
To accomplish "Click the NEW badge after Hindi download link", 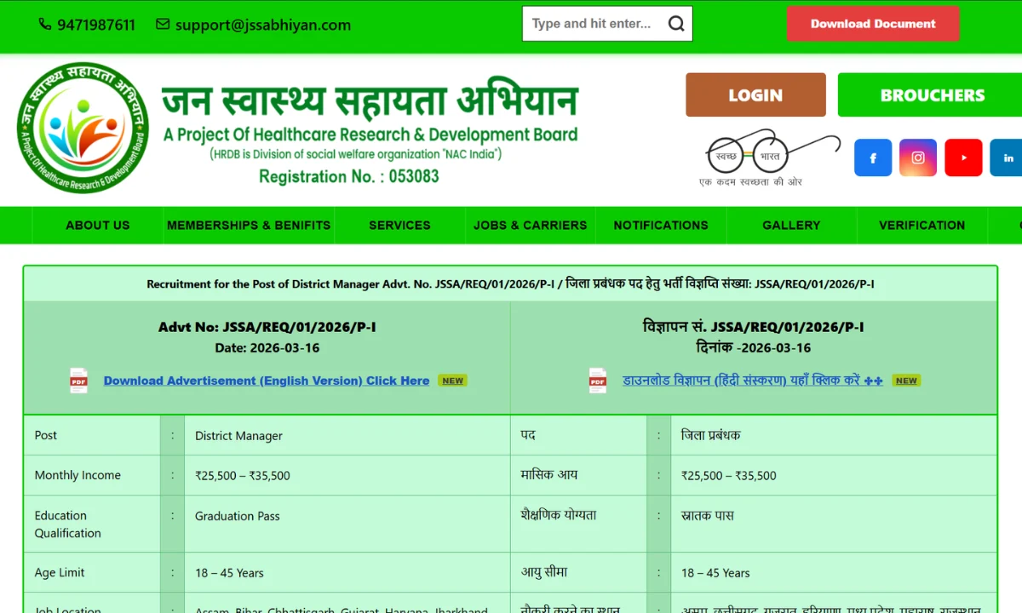I will click(x=906, y=381).
